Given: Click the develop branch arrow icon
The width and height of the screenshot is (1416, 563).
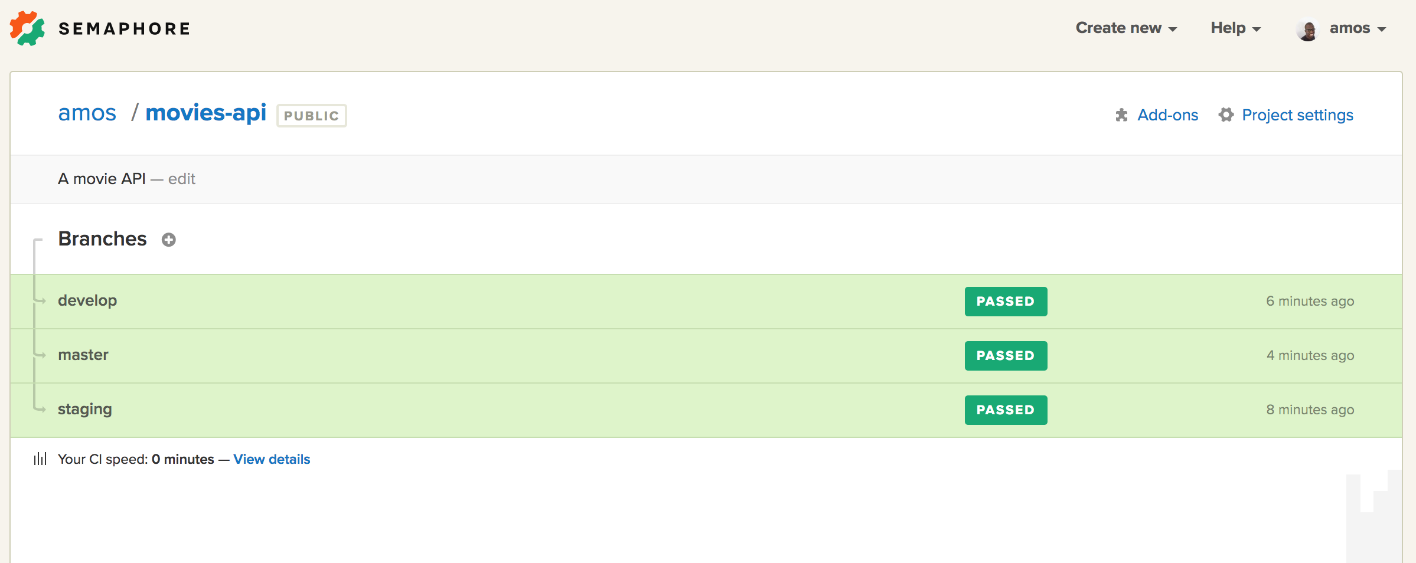Looking at the screenshot, I should (x=41, y=301).
